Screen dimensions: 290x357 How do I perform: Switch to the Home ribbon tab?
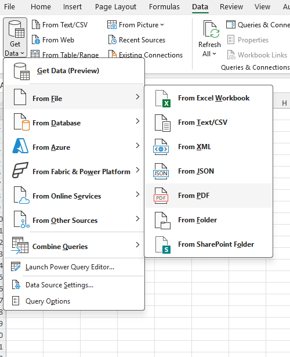click(x=41, y=7)
